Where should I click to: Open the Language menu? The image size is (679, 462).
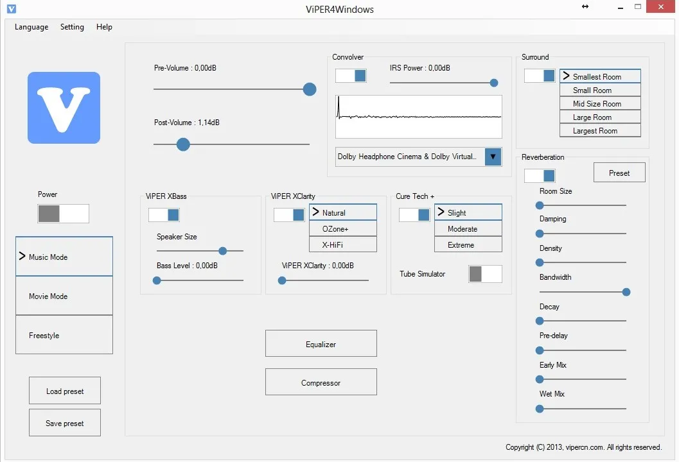tap(31, 27)
